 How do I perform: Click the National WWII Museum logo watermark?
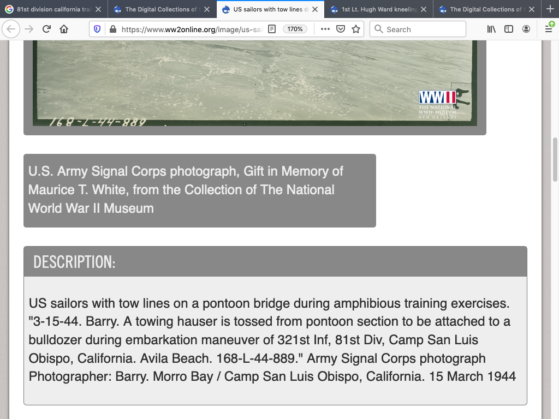(x=438, y=104)
